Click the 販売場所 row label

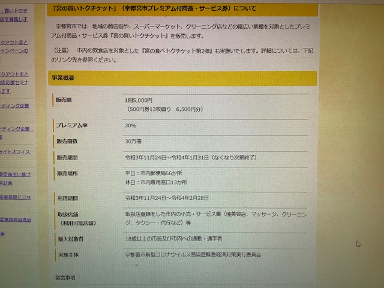pos(67,173)
